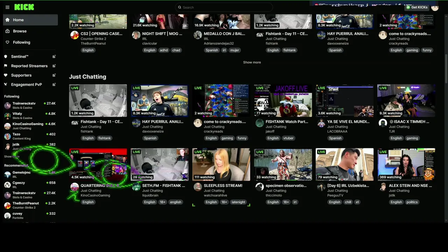448x252 pixels.
Task: Select the politics tag under jstlk
Action: [412, 202]
